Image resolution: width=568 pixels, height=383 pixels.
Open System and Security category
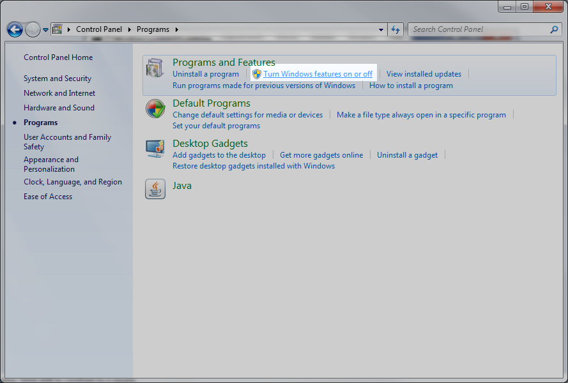(58, 79)
